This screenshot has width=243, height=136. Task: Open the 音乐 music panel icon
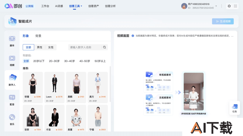pyautogui.click(x=12, y=117)
